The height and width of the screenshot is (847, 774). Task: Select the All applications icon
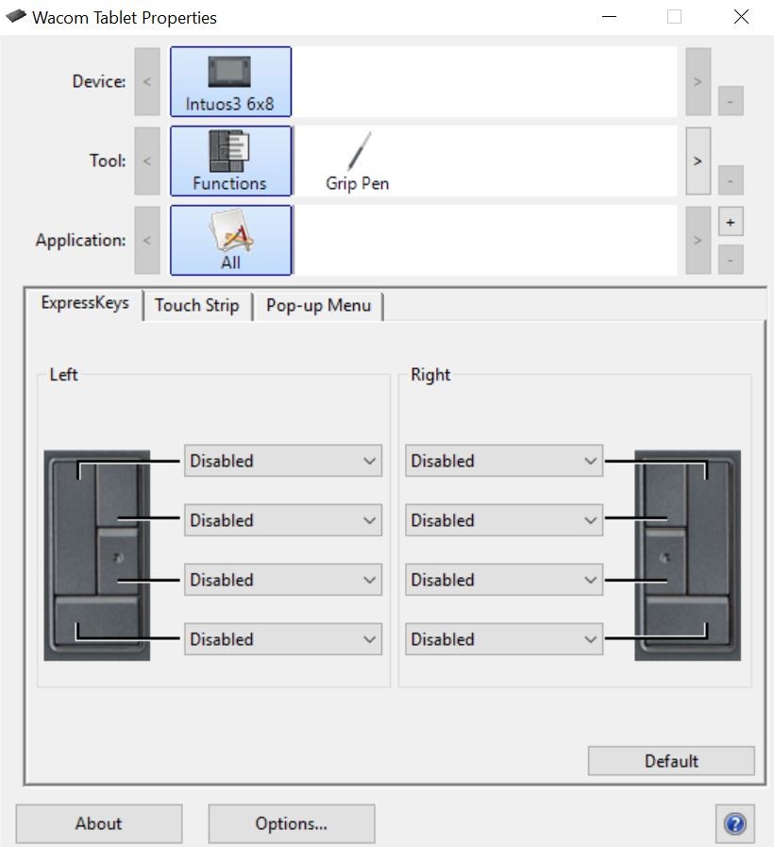pyautogui.click(x=230, y=241)
